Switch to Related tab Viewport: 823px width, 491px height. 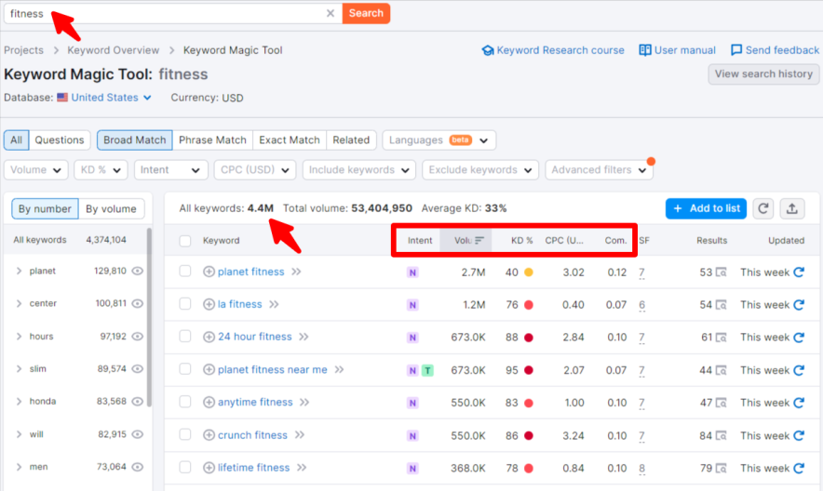coord(351,139)
